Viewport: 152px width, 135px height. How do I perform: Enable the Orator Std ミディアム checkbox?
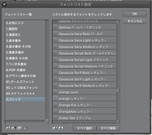tap(55, 117)
